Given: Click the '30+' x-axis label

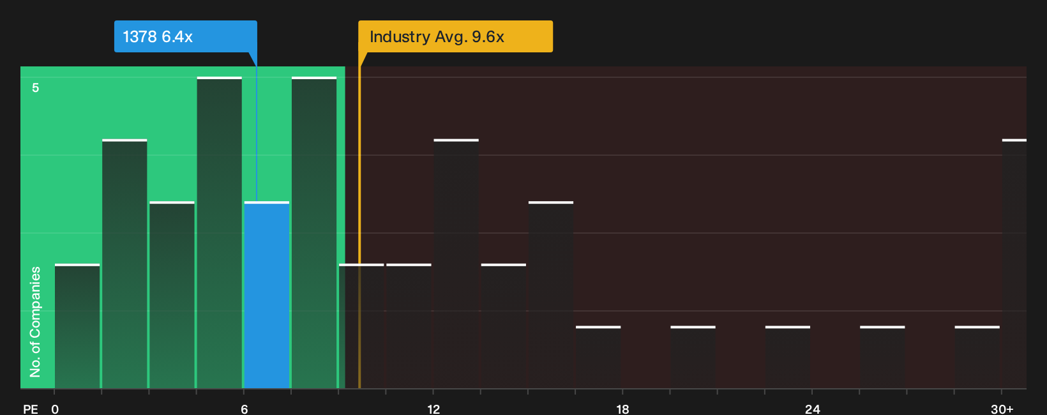Looking at the screenshot, I should pyautogui.click(x=1002, y=409).
